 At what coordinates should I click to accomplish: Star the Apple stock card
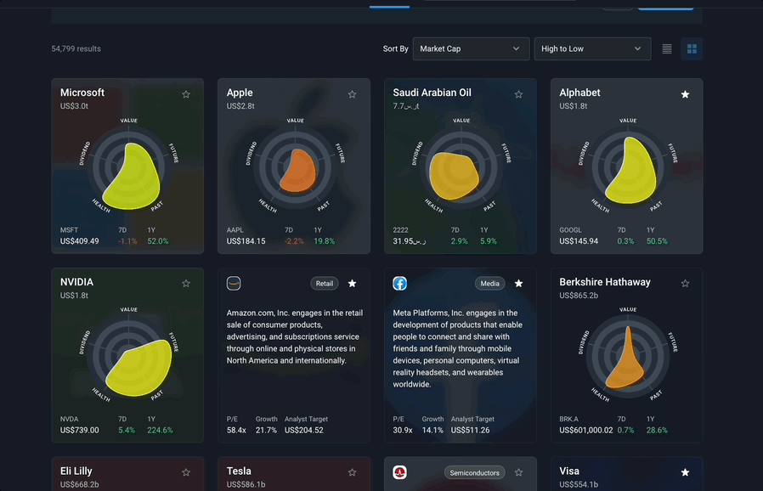[x=353, y=94]
